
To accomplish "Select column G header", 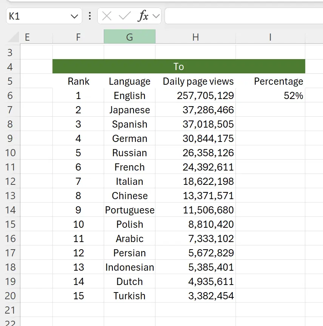I will click(x=129, y=37).
